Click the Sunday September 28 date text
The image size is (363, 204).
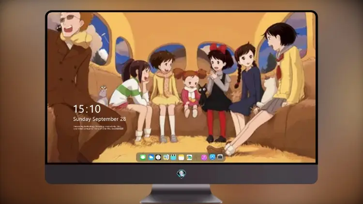(x=100, y=119)
